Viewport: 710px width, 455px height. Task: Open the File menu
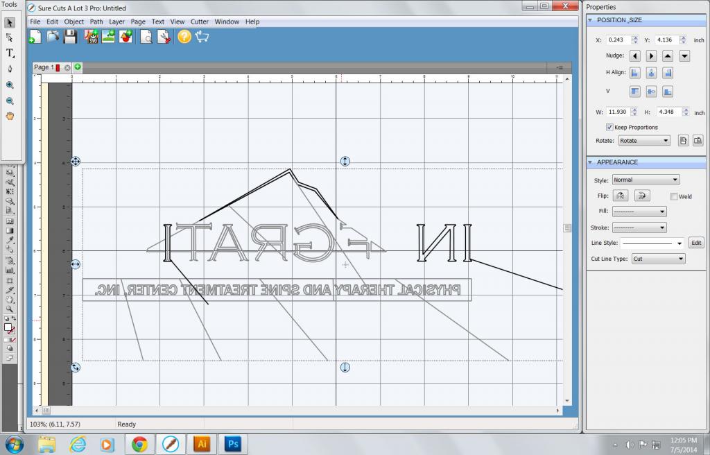(35, 22)
